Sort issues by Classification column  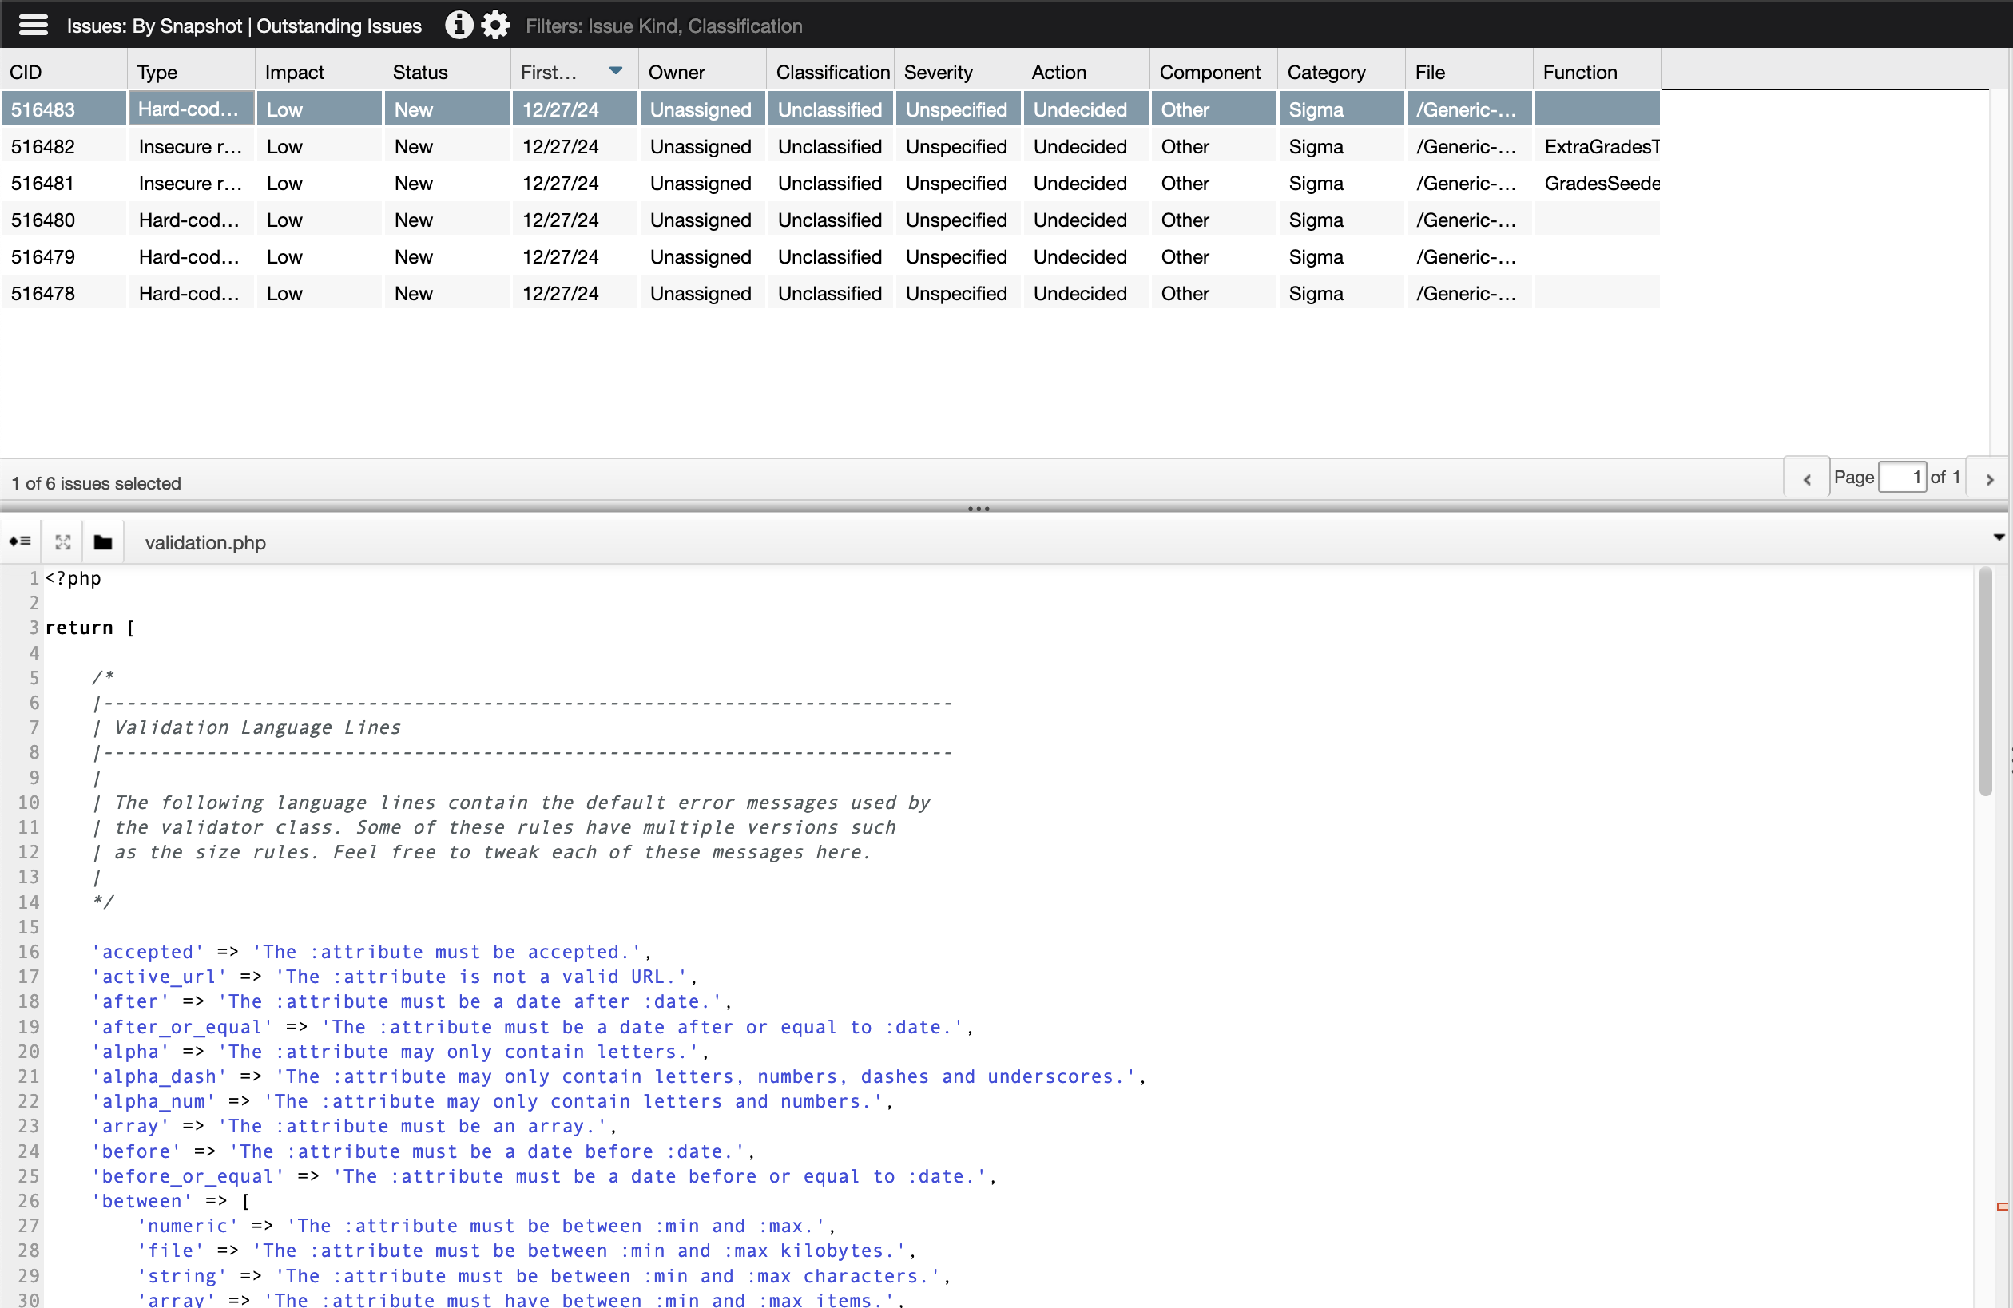pos(831,72)
